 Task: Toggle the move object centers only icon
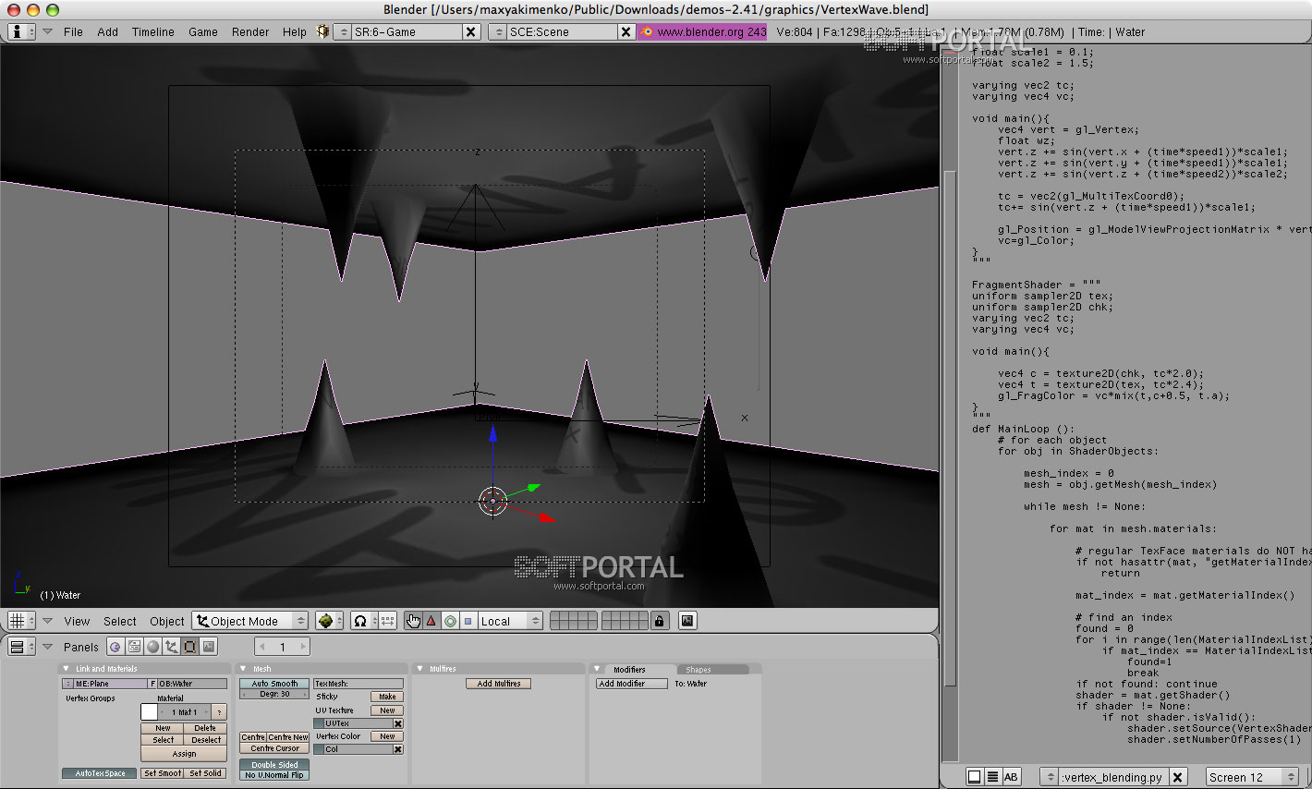pos(388,621)
